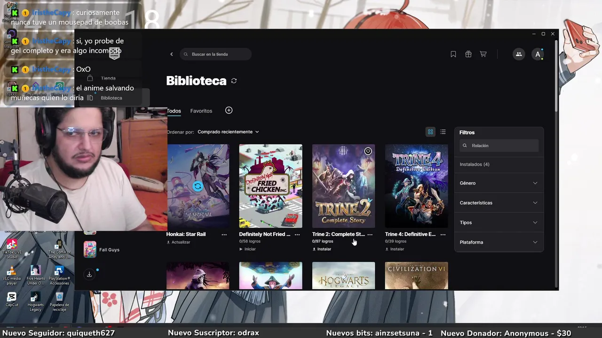Open the Civilization VI library cover

point(417,276)
